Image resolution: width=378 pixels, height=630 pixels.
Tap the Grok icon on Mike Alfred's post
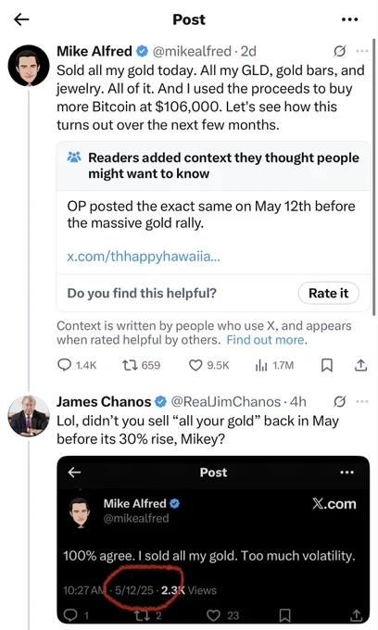(339, 51)
